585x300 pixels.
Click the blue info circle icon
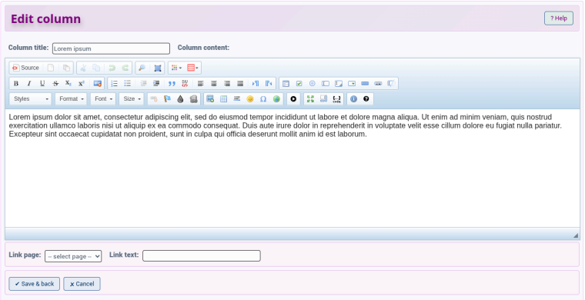click(x=353, y=98)
